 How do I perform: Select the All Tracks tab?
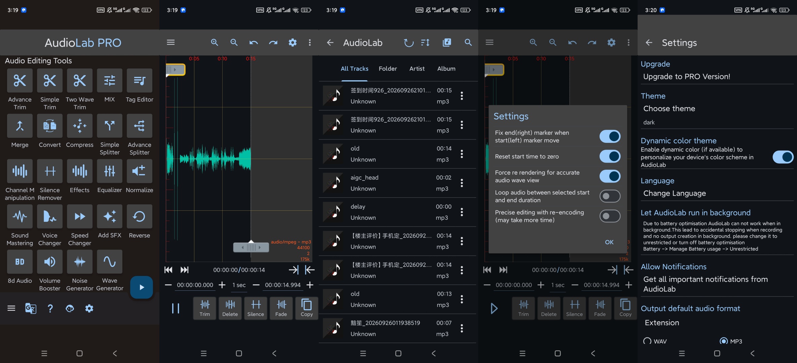[x=354, y=69]
